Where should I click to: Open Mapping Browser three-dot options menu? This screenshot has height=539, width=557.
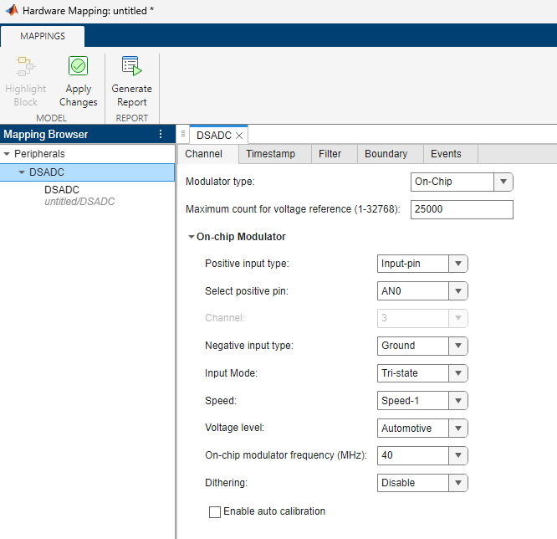pyautogui.click(x=161, y=135)
